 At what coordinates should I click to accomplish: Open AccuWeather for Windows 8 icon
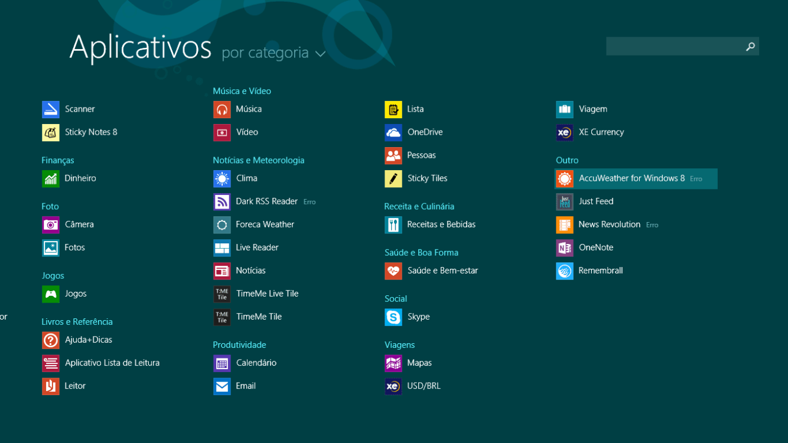[x=565, y=178]
